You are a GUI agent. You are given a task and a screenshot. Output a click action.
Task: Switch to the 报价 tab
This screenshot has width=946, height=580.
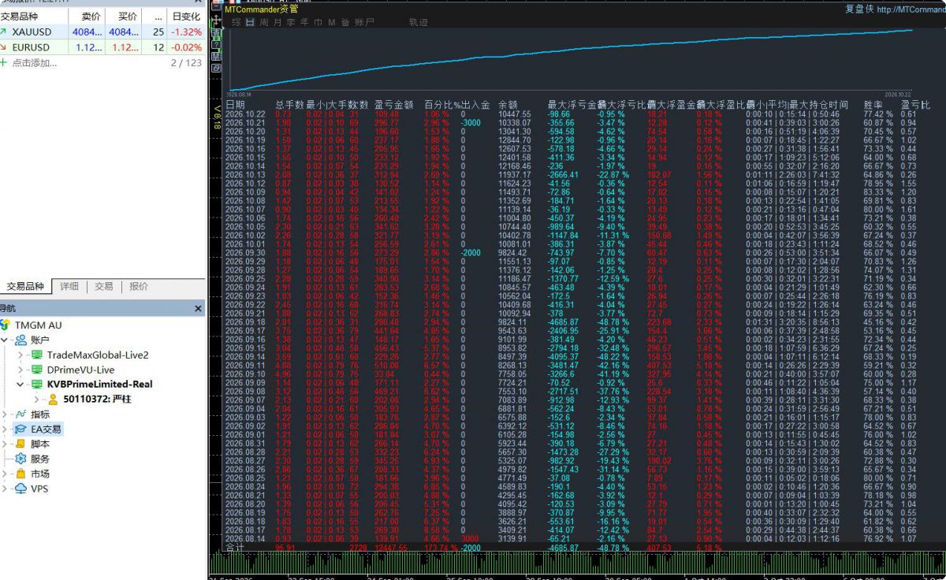(139, 287)
